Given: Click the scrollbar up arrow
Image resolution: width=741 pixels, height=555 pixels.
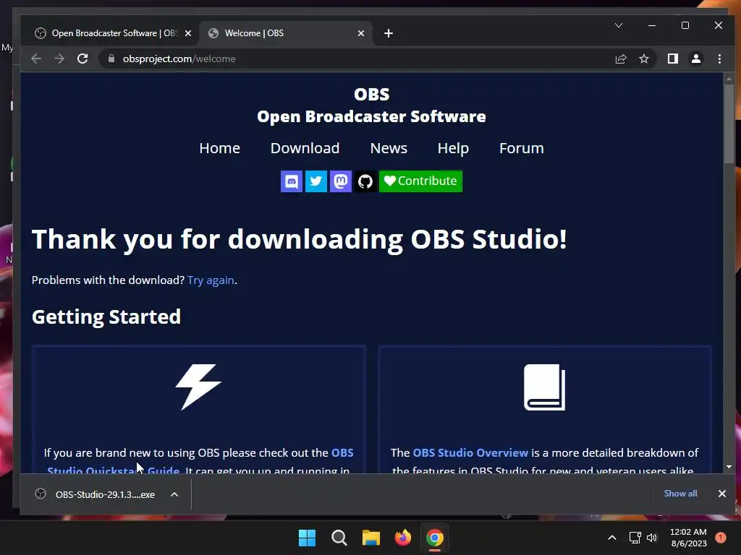Looking at the screenshot, I should tap(729, 78).
